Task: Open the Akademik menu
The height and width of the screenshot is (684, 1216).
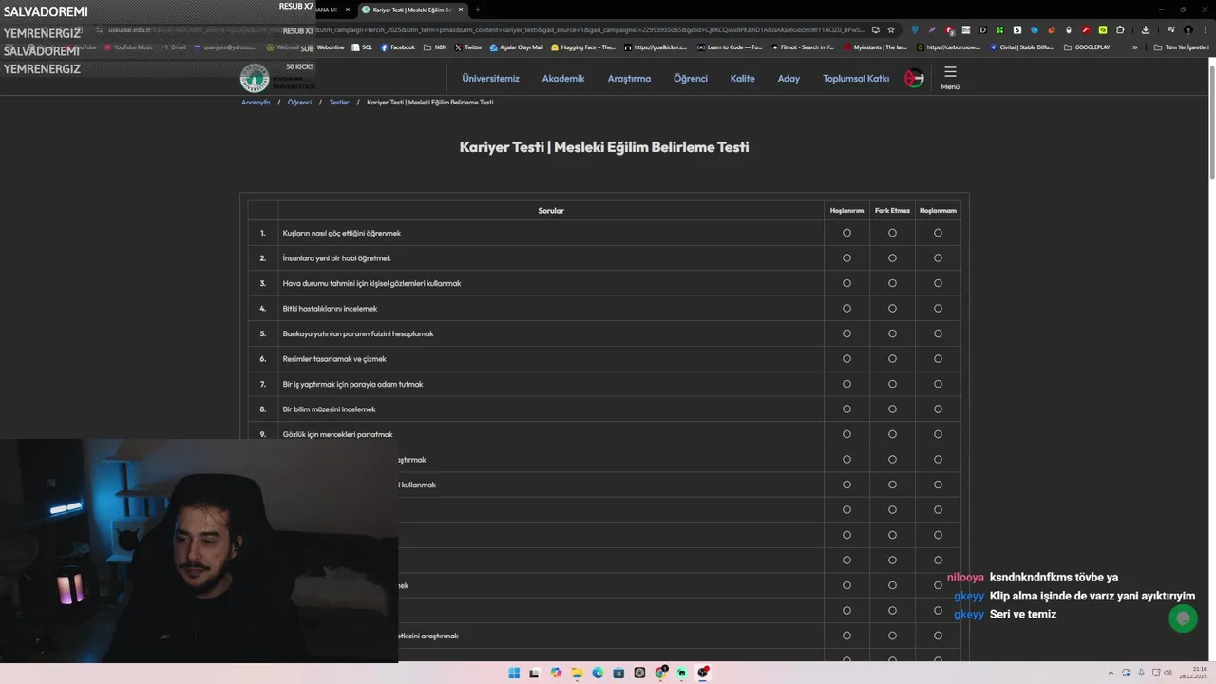Action: [x=563, y=78]
